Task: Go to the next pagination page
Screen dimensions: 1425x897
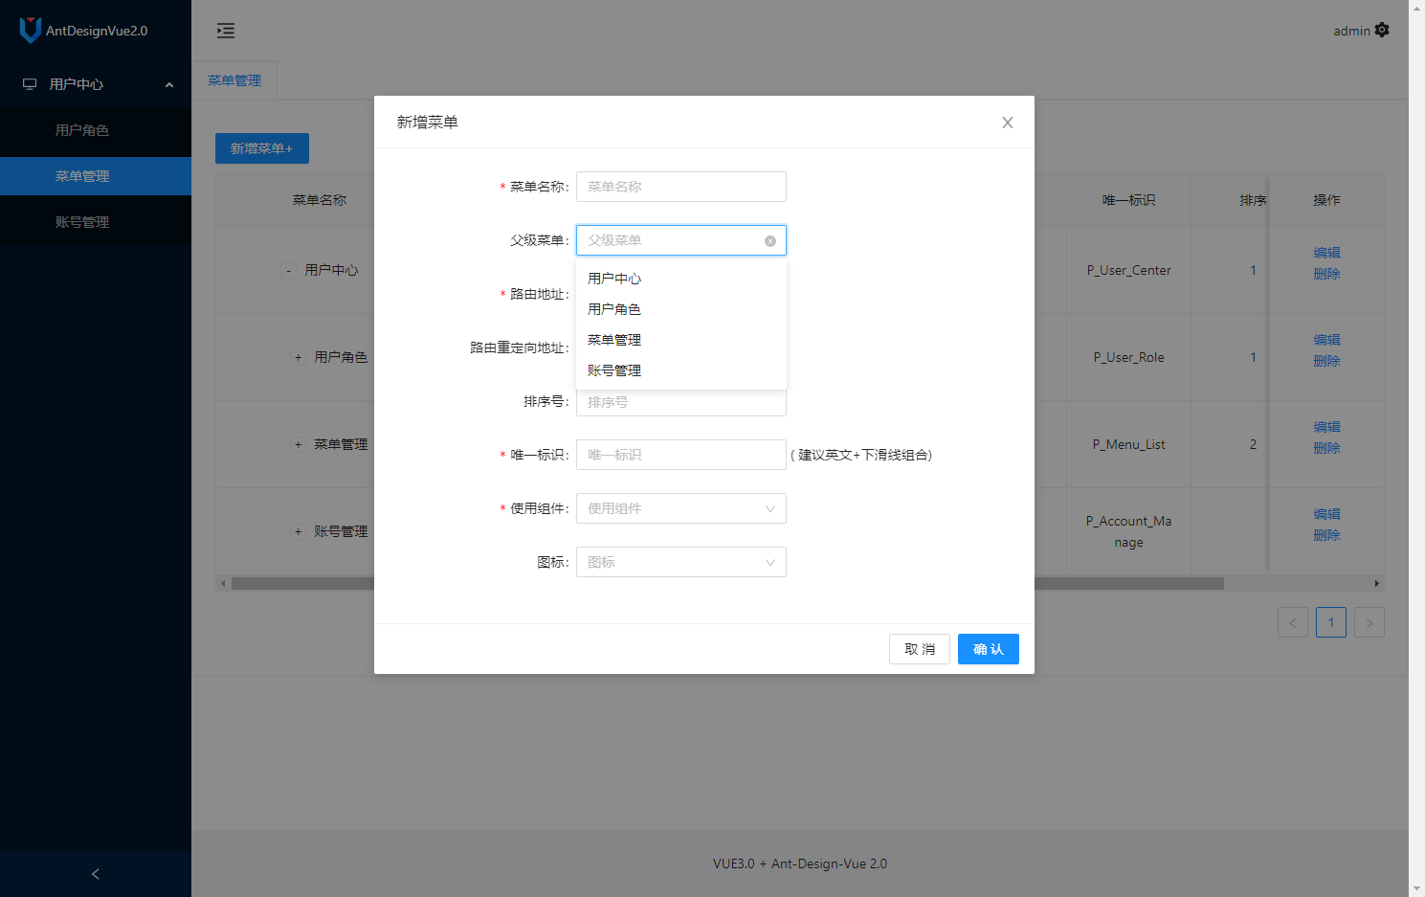Action: point(1369,622)
